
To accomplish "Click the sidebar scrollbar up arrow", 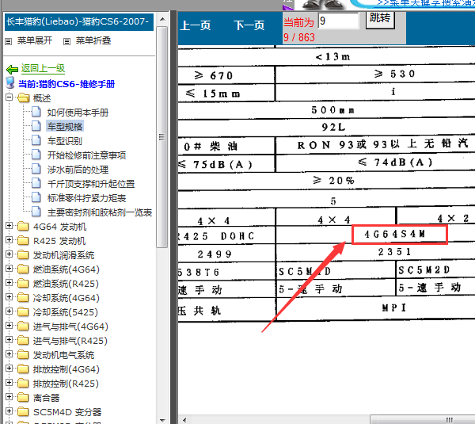I will pyautogui.click(x=162, y=19).
